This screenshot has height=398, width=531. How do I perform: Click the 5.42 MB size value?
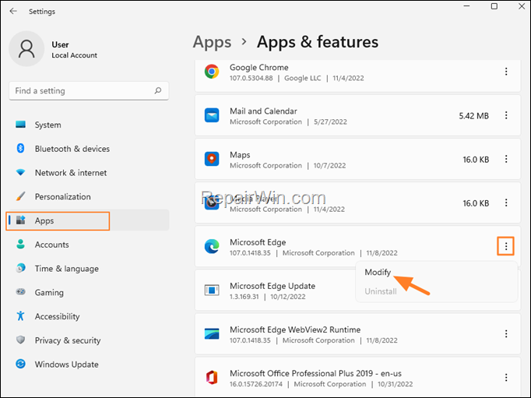click(x=473, y=116)
